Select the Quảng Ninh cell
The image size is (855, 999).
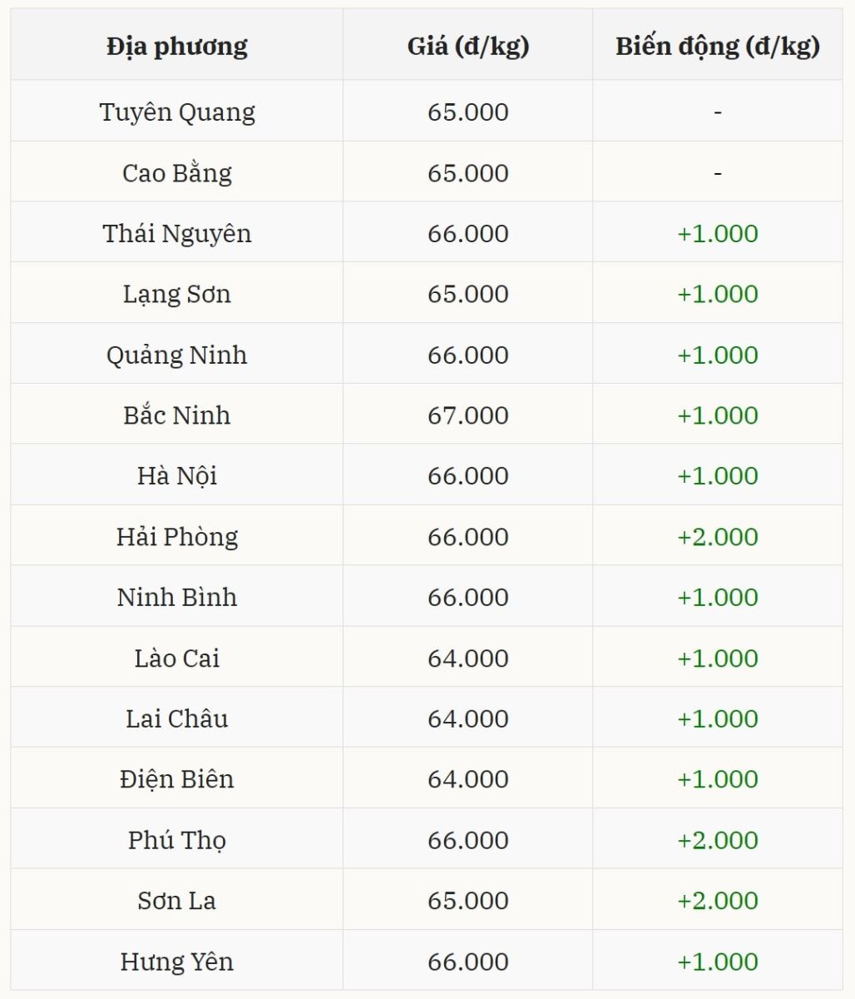[176, 355]
